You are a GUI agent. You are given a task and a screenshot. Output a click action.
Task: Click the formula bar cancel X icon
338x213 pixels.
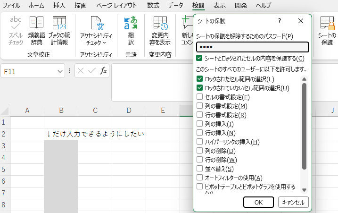(x=81, y=71)
